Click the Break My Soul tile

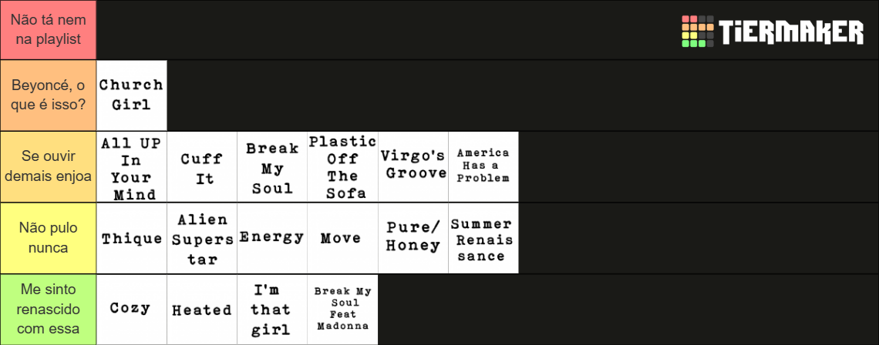tap(272, 167)
